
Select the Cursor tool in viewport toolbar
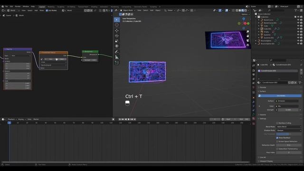(x=117, y=25)
